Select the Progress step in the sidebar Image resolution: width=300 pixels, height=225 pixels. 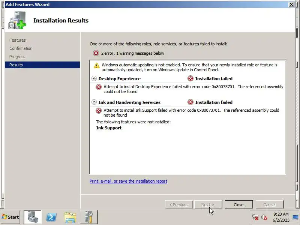[17, 57]
